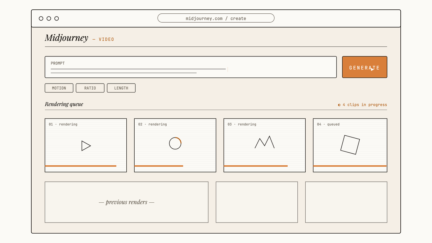This screenshot has height=243, width=432.
Task: Click the second of the three browser window dots
Action: (x=49, y=18)
